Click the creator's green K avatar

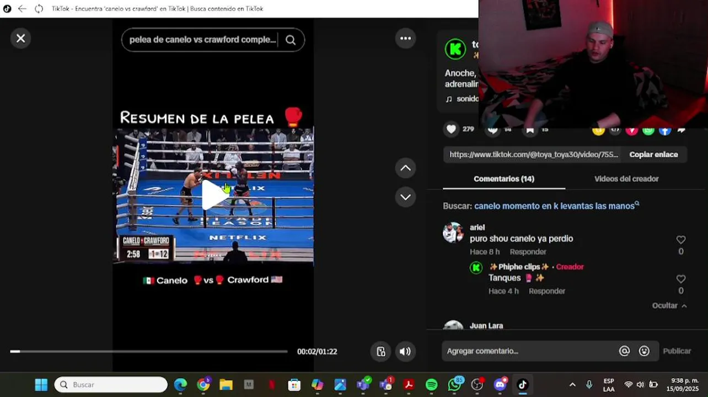click(455, 49)
